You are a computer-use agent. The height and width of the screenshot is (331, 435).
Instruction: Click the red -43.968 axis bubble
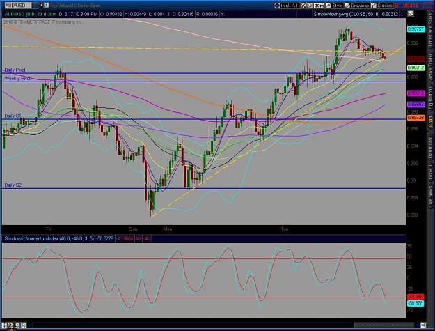point(416,297)
